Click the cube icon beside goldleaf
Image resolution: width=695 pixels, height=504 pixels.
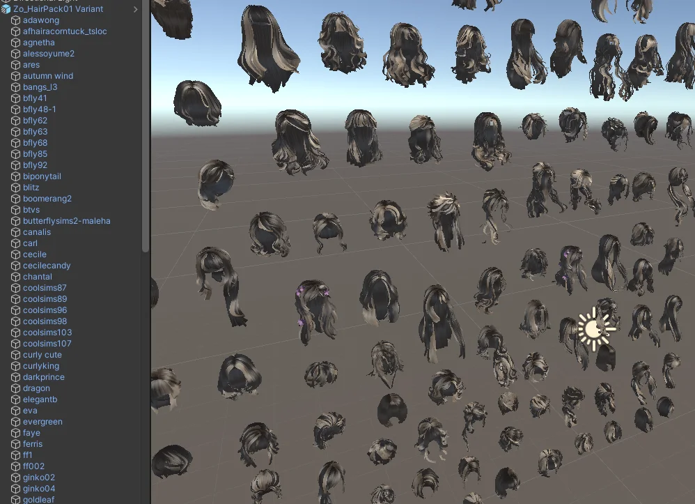(16, 500)
